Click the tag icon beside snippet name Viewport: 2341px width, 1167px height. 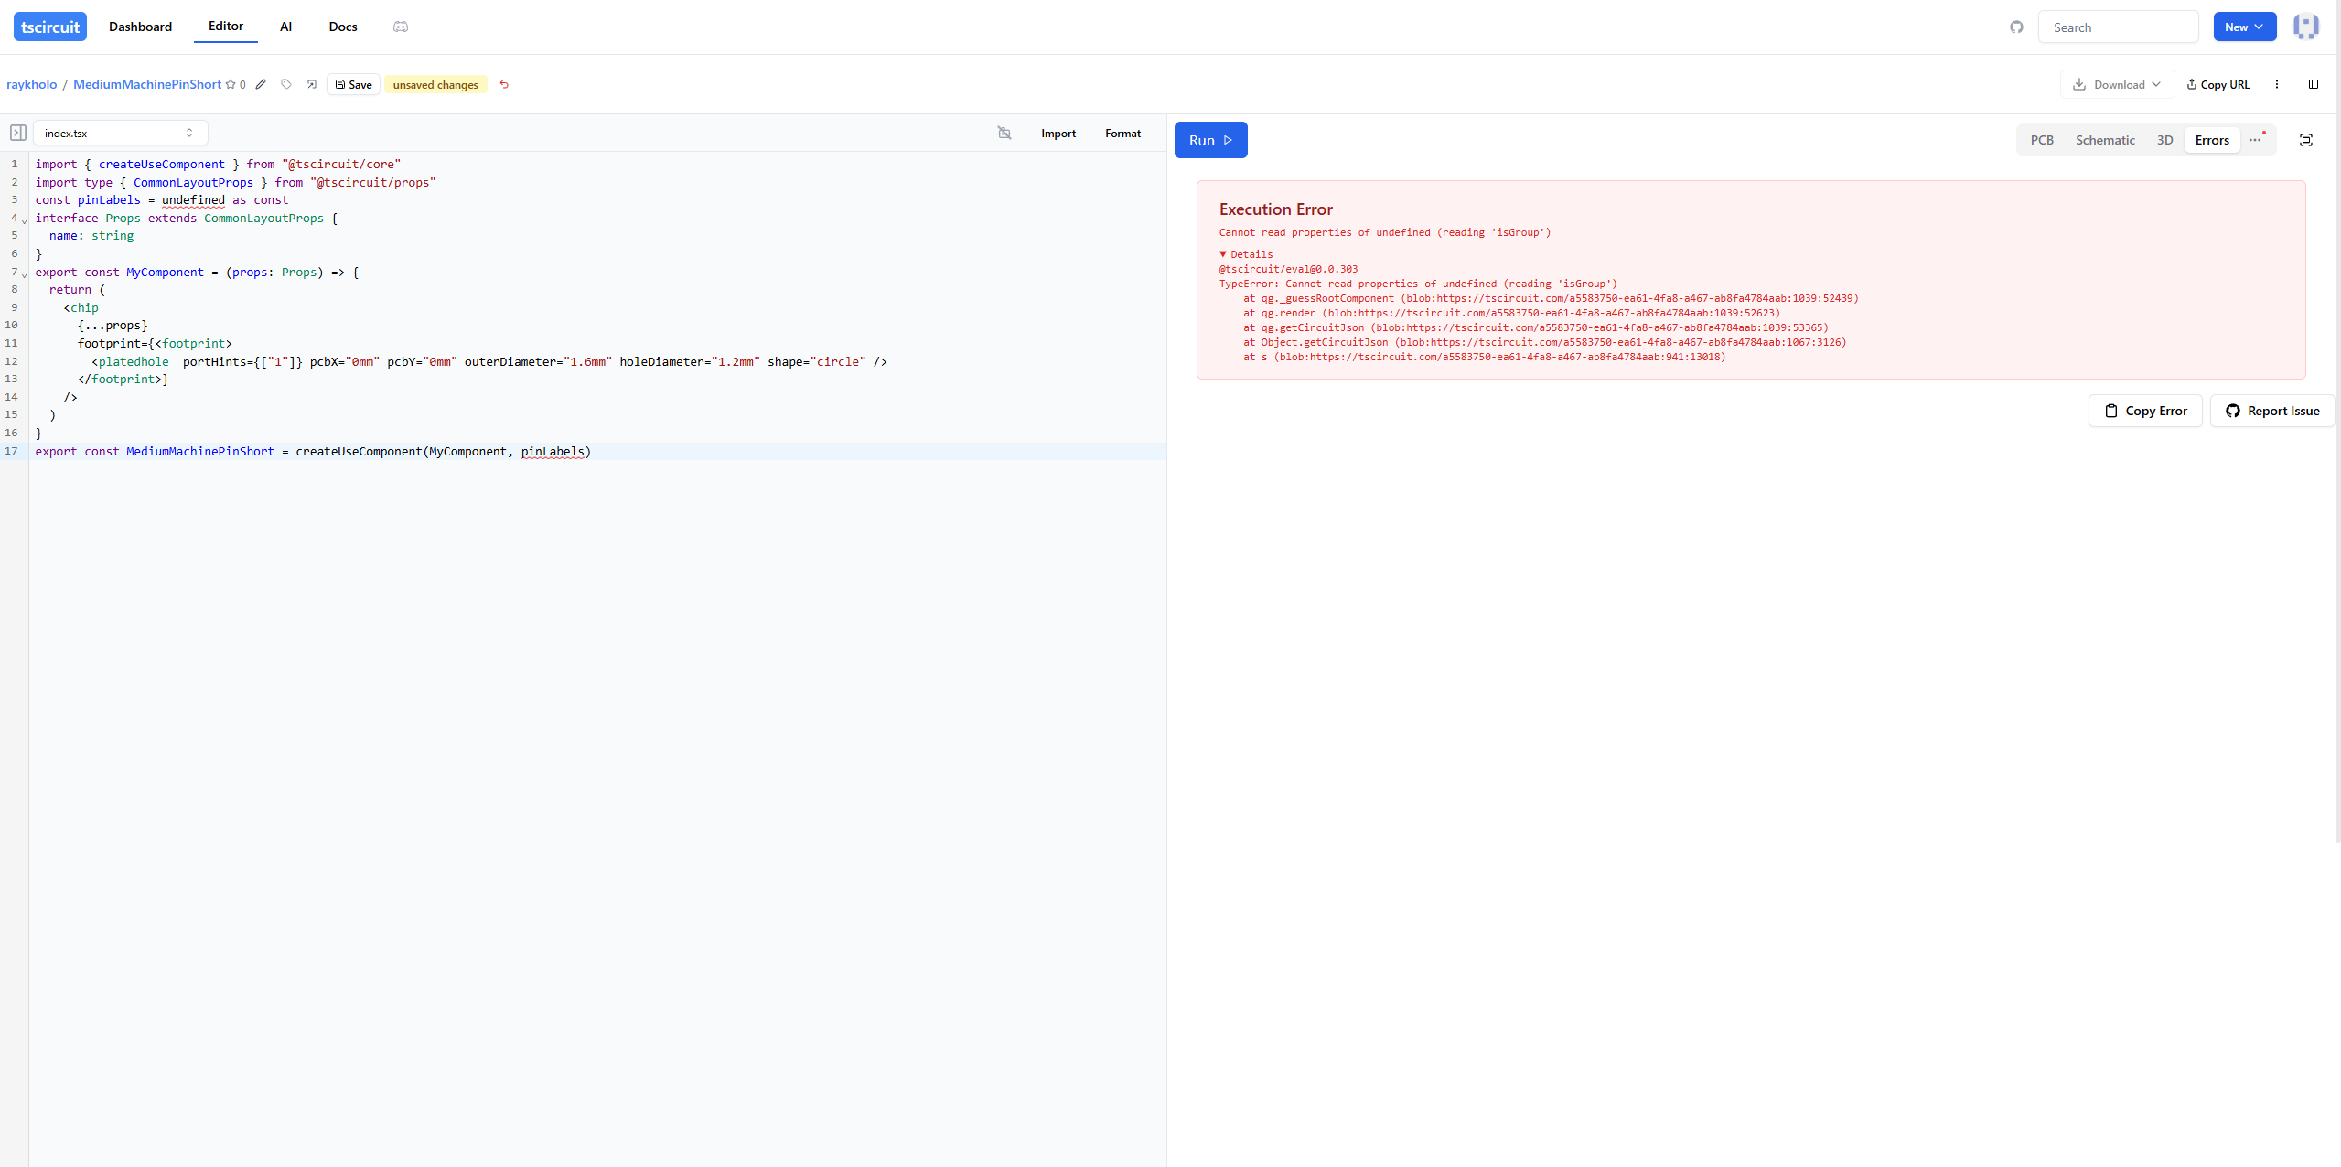click(286, 84)
